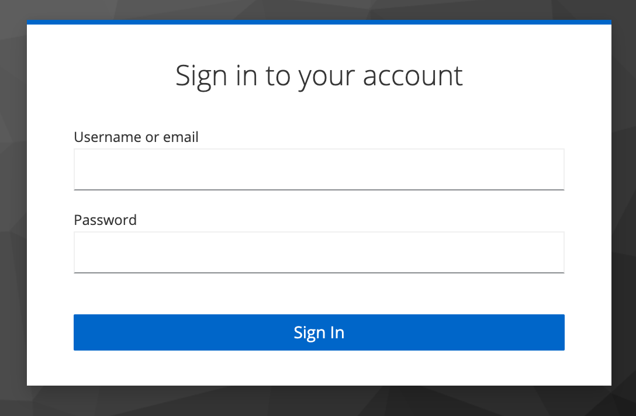Viewport: 636px width, 416px height.
Task: Click the 'Password' field label
Action: click(105, 220)
